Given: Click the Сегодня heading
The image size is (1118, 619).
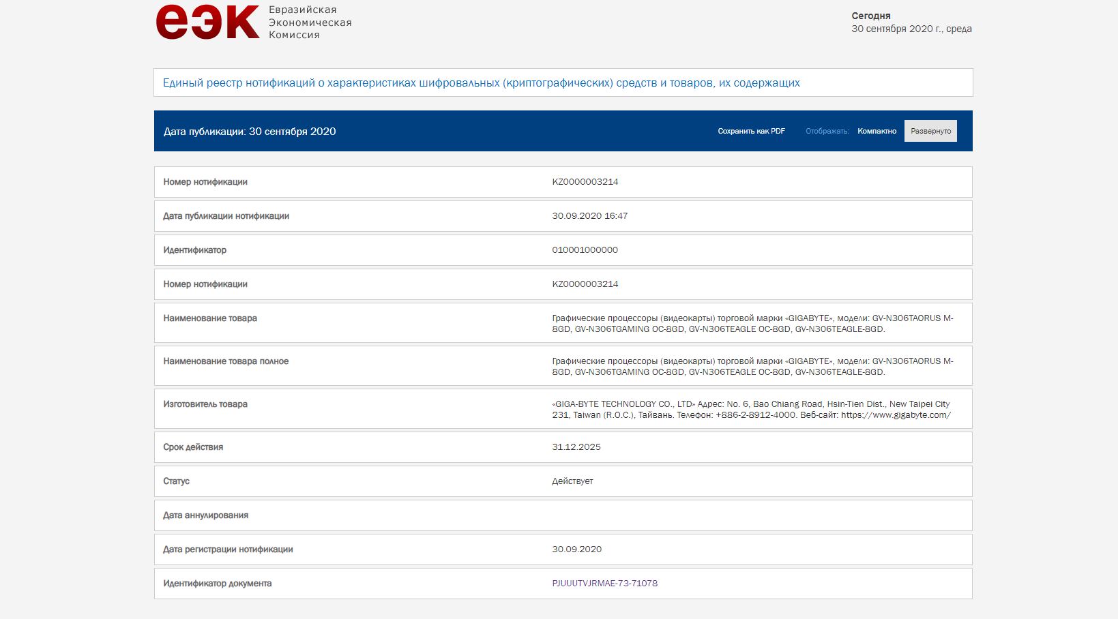Looking at the screenshot, I should pyautogui.click(x=871, y=16).
